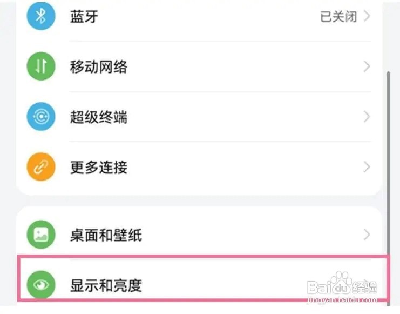Tap the orange chain-link More Connections icon
The height and width of the screenshot is (314, 400).
tap(41, 167)
